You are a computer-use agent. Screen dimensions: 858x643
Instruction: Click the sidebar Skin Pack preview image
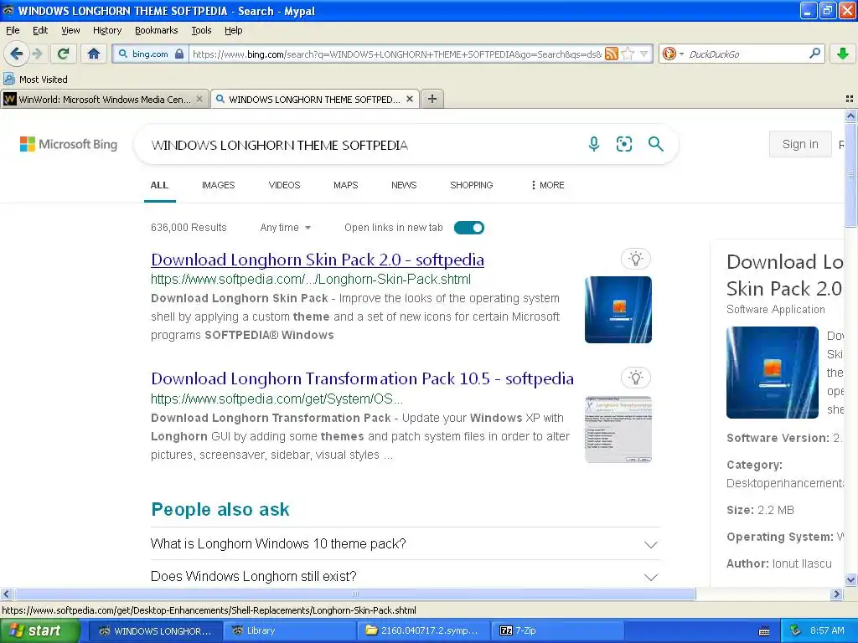coord(772,373)
